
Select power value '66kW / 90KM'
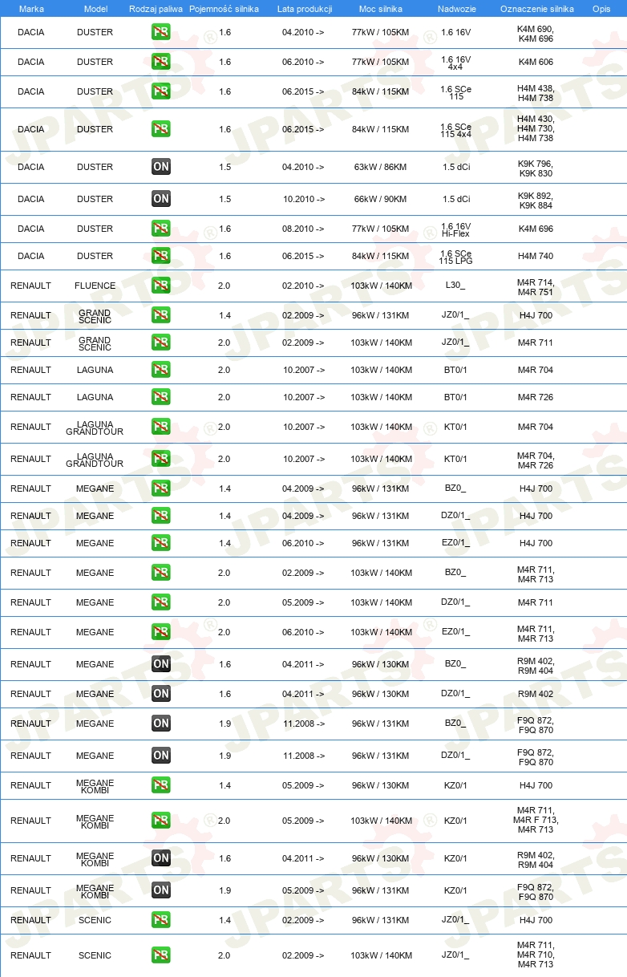tap(381, 199)
